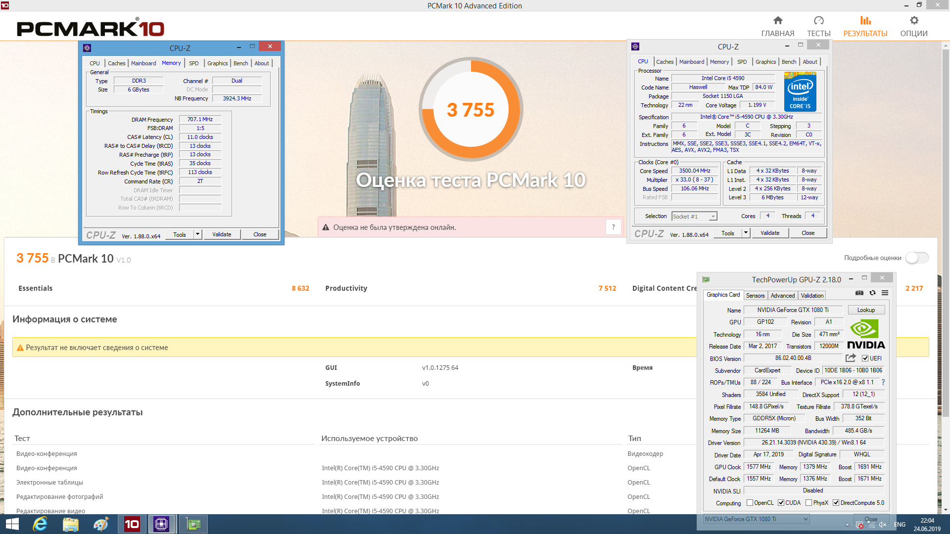Click the Productivity score 7 512
950x534 pixels.
(x=607, y=288)
